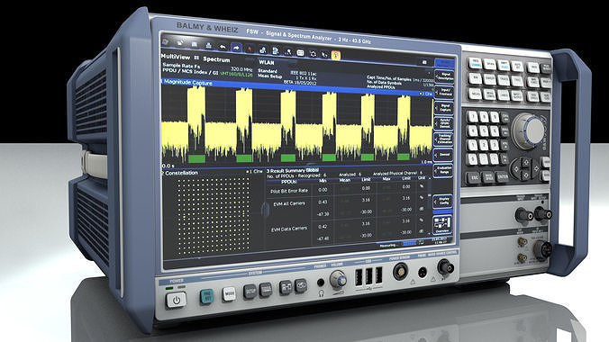This screenshot has height=342, width=609.
Task: Open the Signal Description softkey
Action: [444, 76]
